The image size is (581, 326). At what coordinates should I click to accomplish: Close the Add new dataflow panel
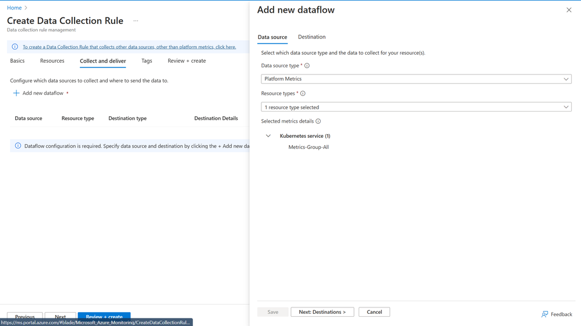click(x=569, y=10)
